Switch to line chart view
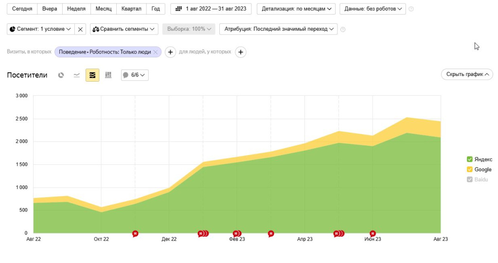 pyautogui.click(x=76, y=75)
